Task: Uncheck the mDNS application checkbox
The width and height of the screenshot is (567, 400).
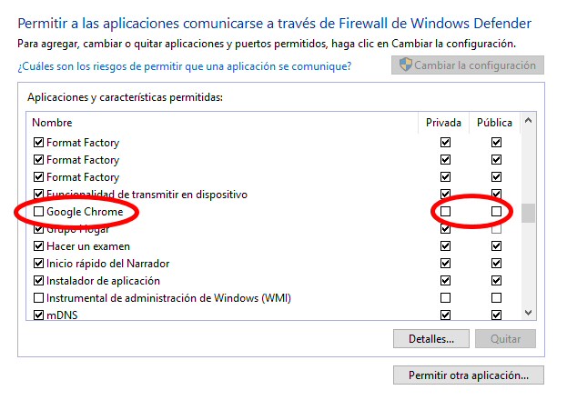Action: (x=38, y=315)
